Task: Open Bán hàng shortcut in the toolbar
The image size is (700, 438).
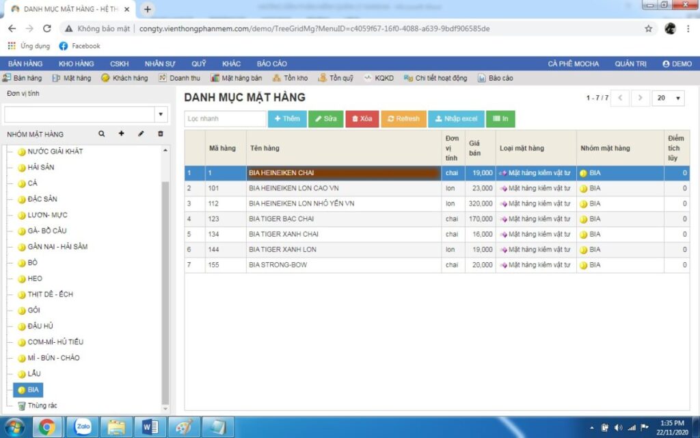Action: [x=22, y=78]
